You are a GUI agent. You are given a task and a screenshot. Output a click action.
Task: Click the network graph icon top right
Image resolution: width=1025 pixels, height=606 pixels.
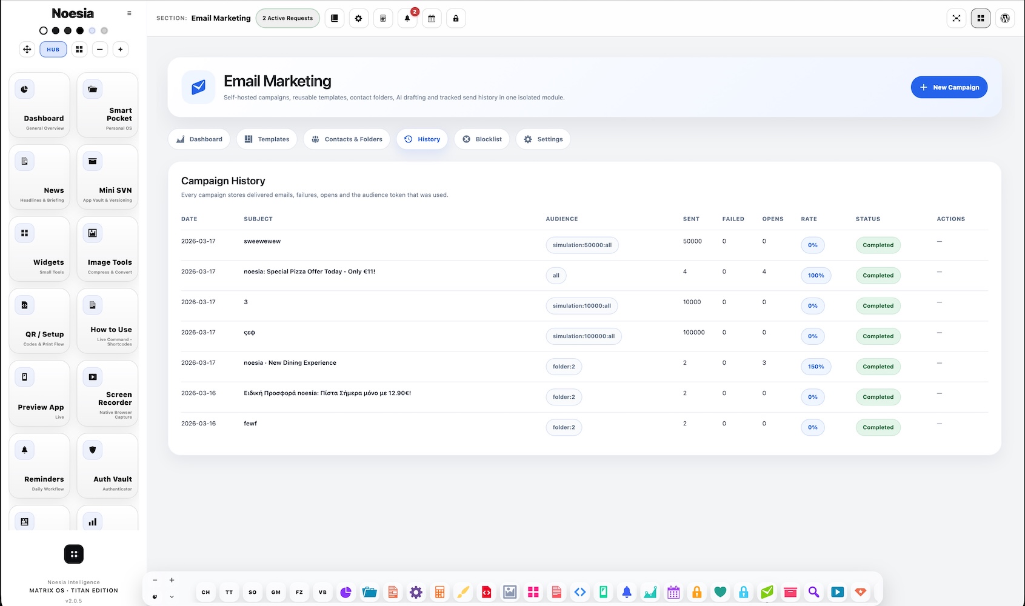(x=957, y=18)
